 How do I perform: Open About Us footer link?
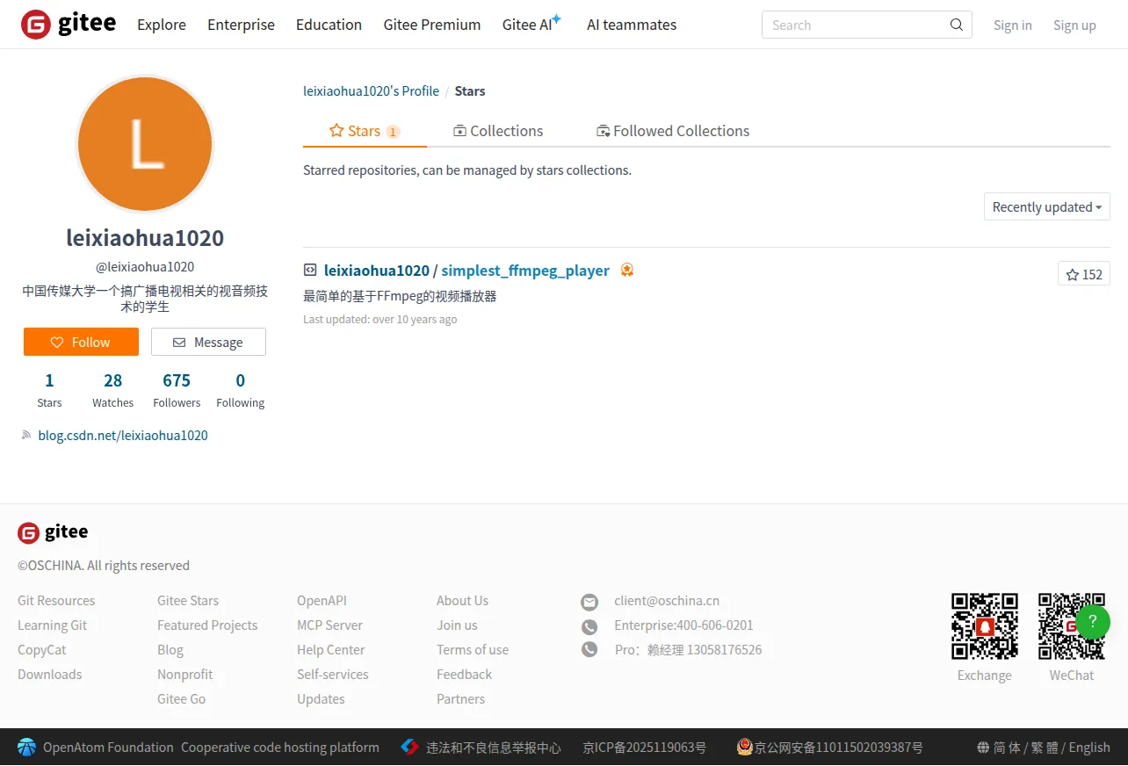click(x=463, y=601)
